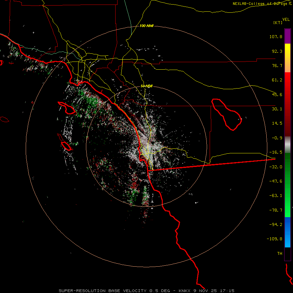Click the -78.7 legend value
This screenshot has width=293, height=293.
pyautogui.click(x=276, y=210)
